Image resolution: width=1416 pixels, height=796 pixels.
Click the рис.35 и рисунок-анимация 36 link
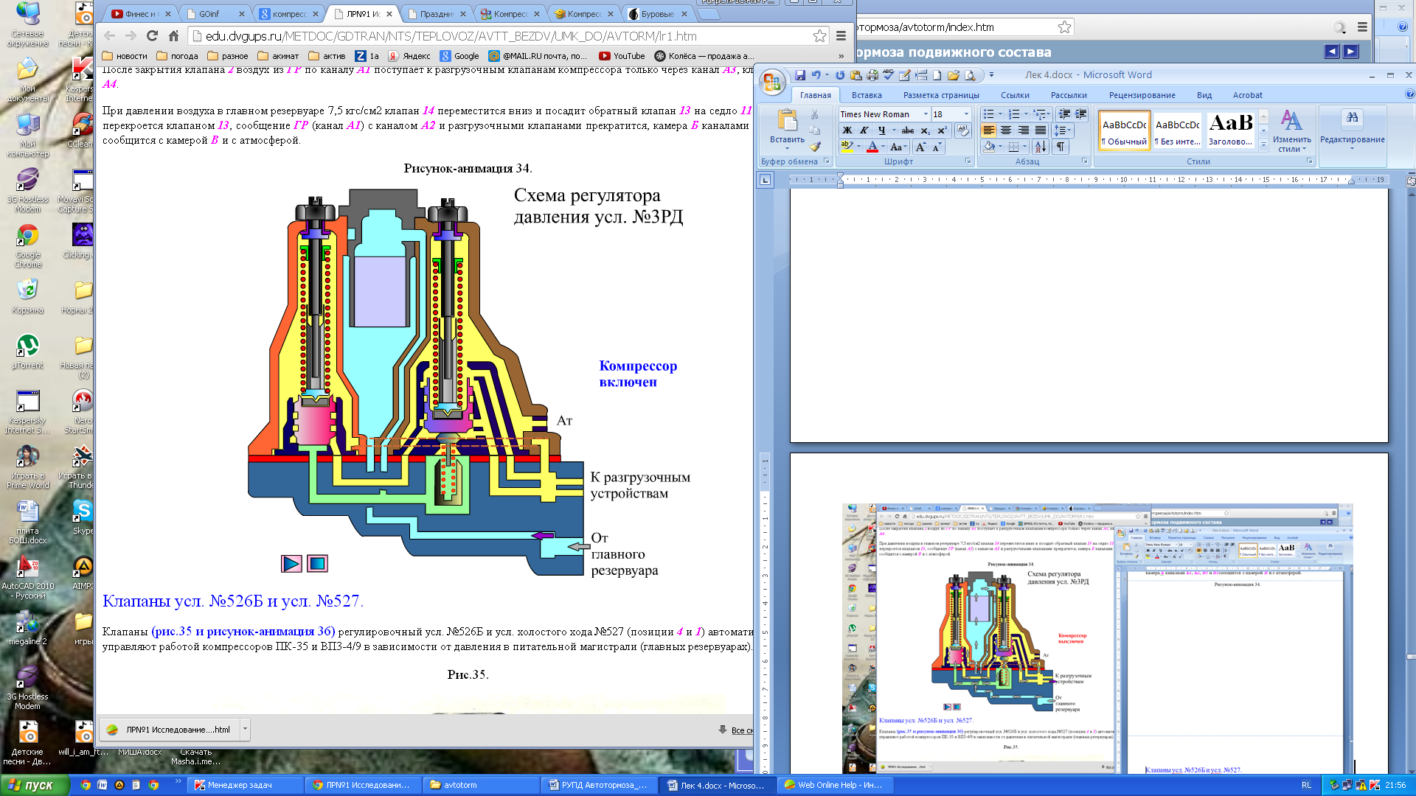[x=243, y=632]
